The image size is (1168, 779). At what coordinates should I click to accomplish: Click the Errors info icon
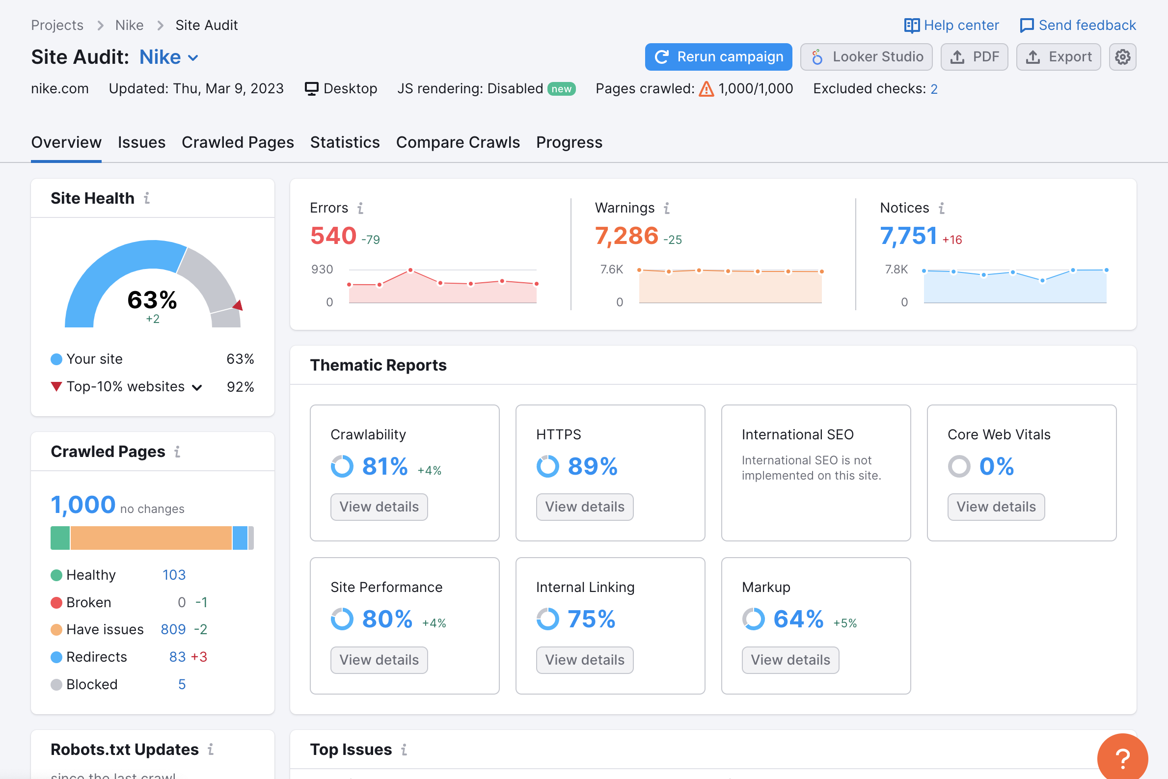pyautogui.click(x=361, y=208)
